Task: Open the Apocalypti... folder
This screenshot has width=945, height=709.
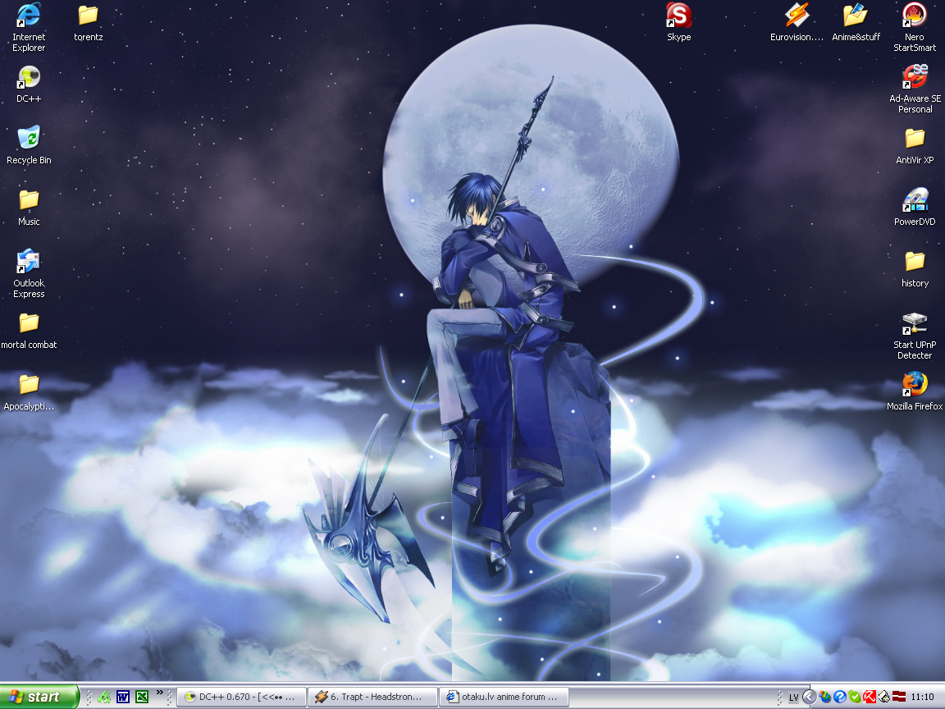Action: 29,392
